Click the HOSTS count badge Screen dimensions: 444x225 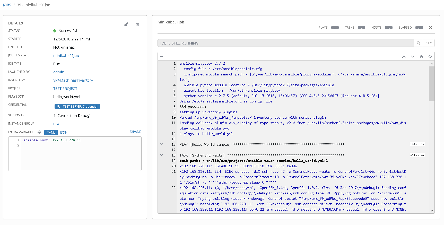389,28
